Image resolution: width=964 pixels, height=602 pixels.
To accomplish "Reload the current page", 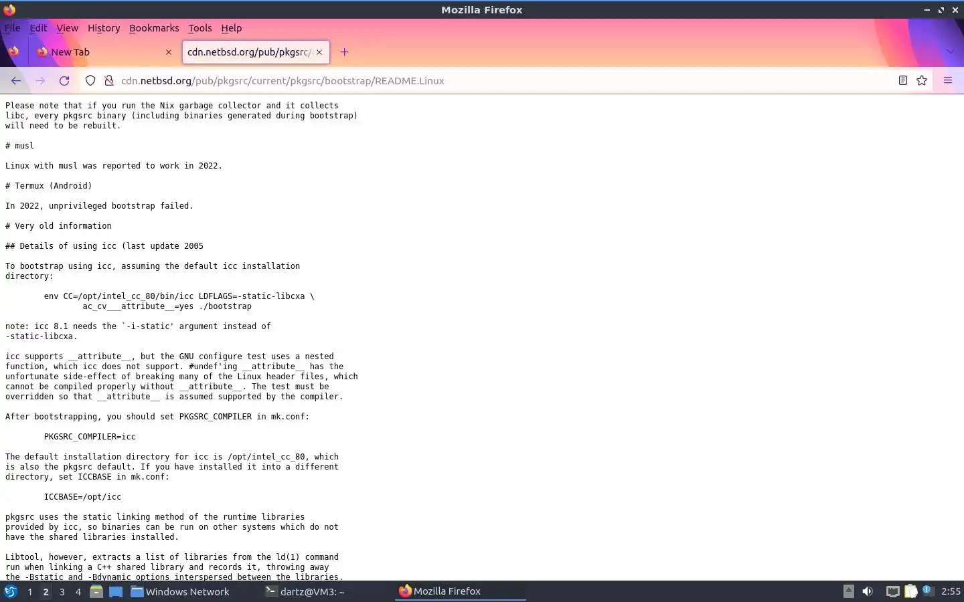I will click(64, 81).
